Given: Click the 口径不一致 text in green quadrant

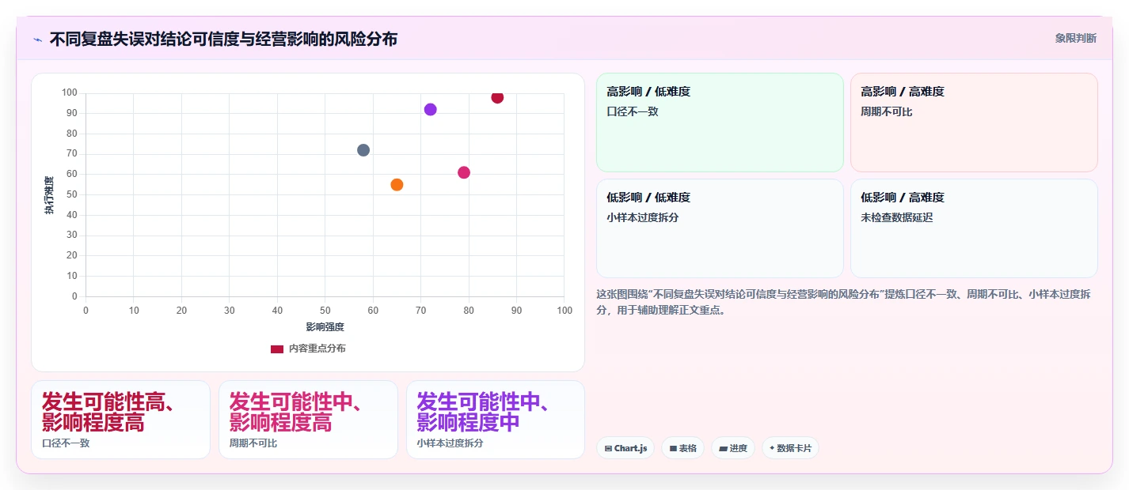Looking at the screenshot, I should click(x=633, y=111).
